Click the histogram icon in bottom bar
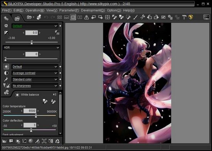This screenshot has height=151, width=212. coord(4,141)
